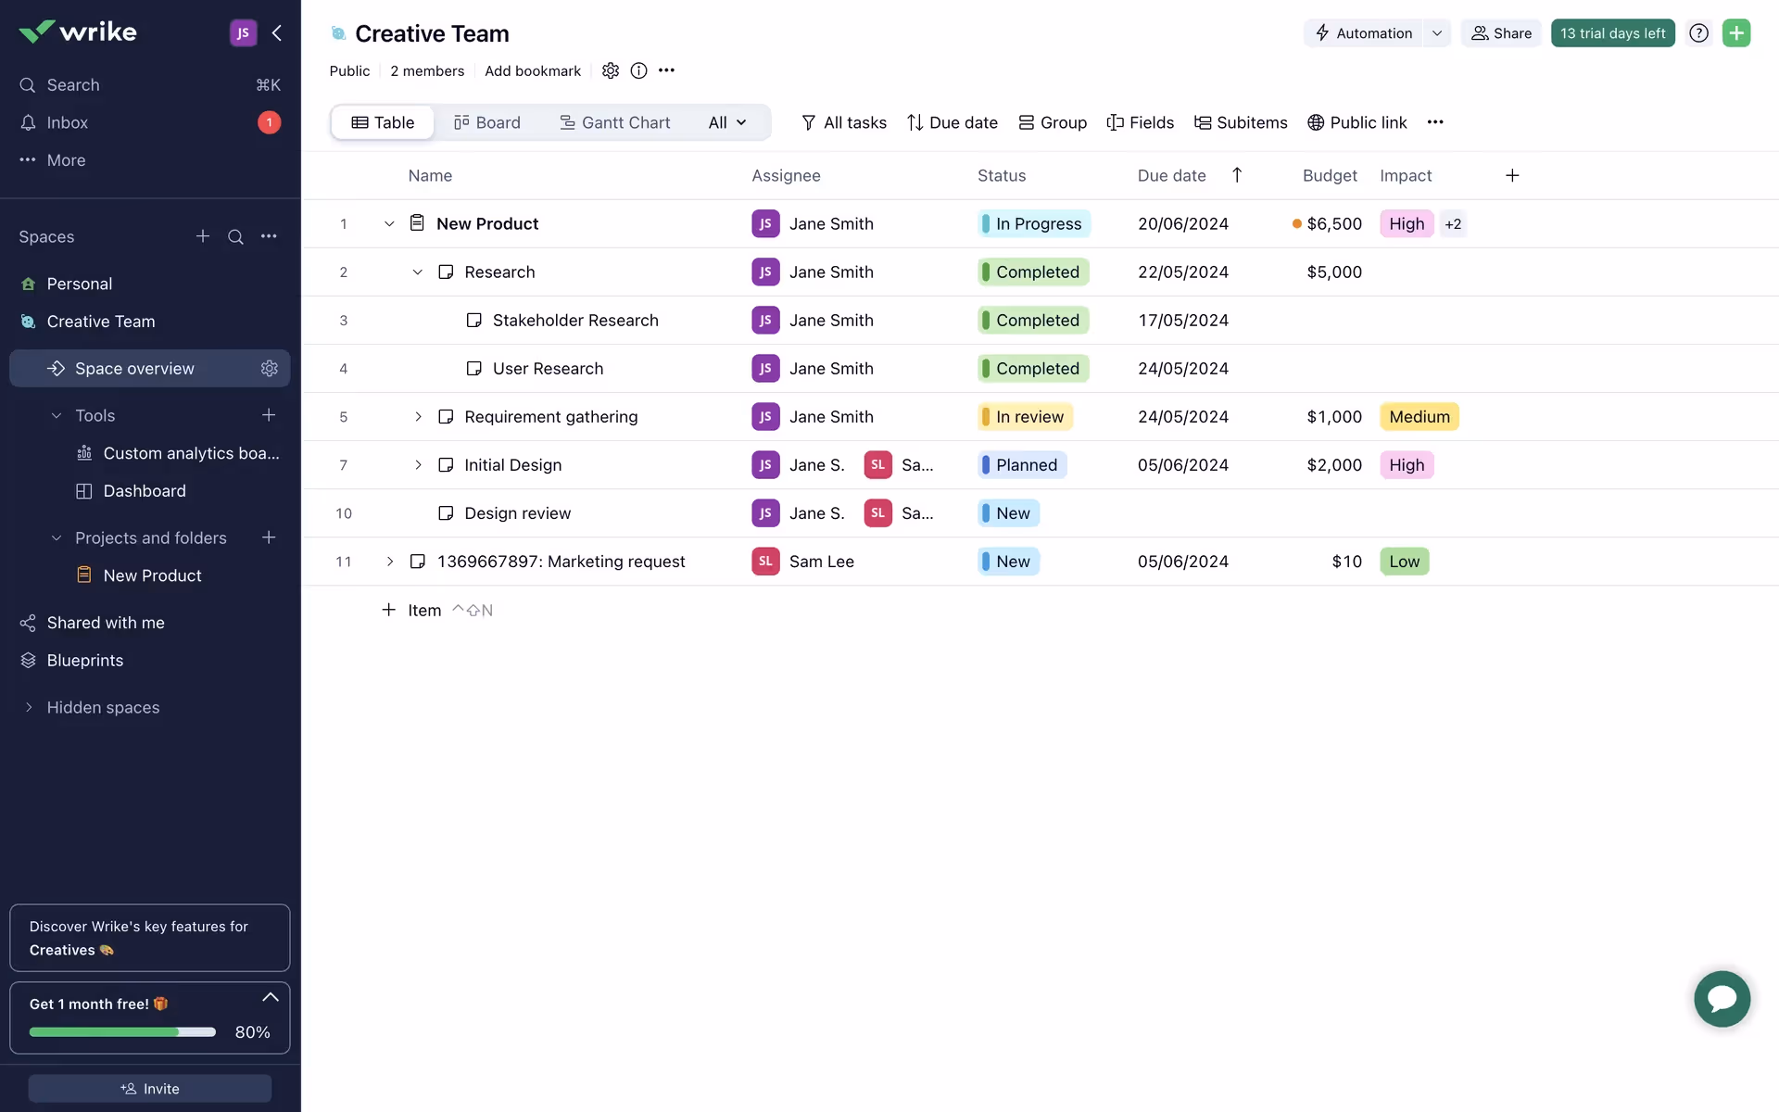Expand the Requirement gathering row

(x=418, y=417)
